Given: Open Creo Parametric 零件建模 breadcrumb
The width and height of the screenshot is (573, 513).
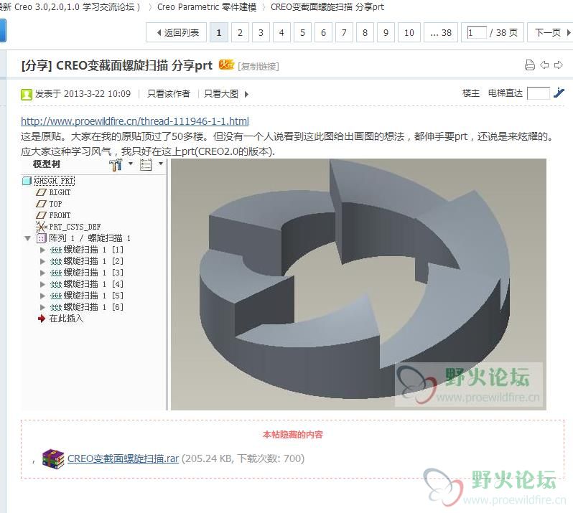Looking at the screenshot, I should (x=207, y=7).
